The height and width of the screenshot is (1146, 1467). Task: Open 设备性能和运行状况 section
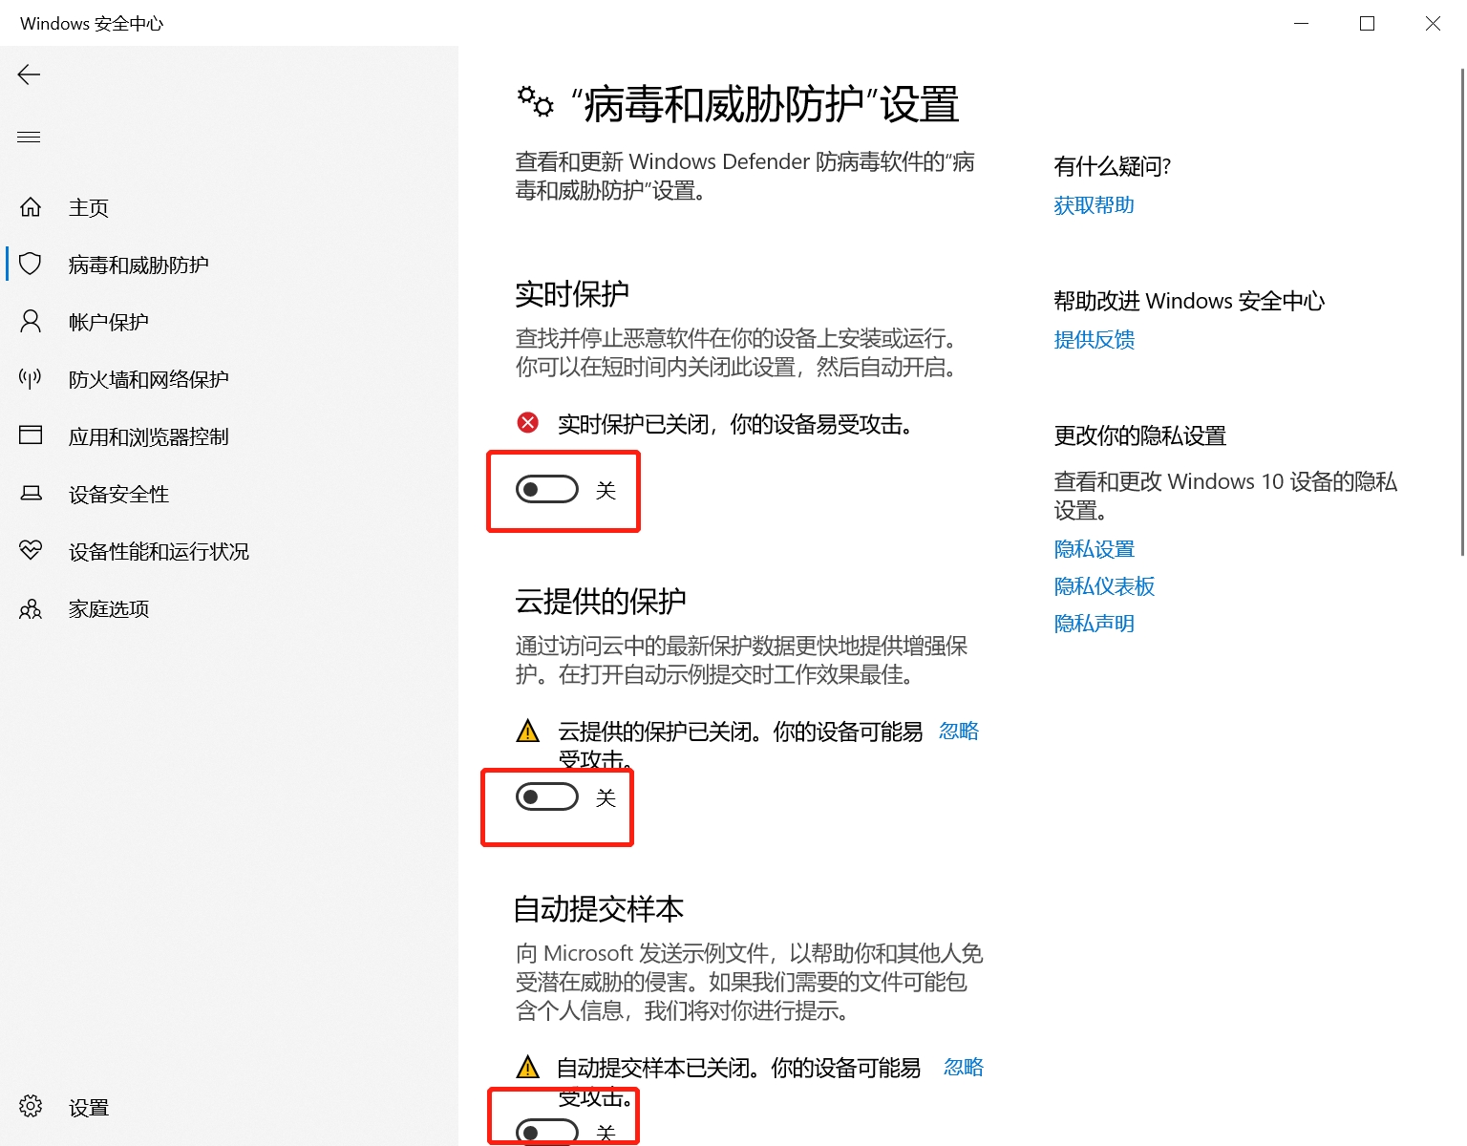[159, 551]
